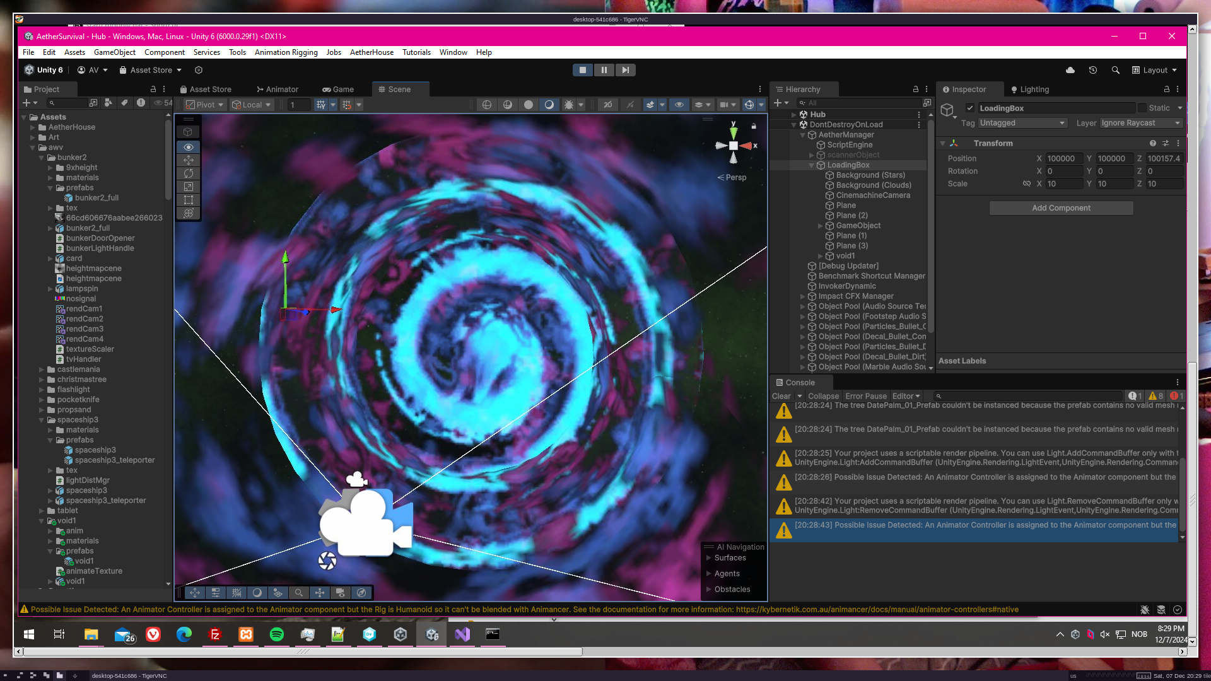
Task: Toggle Error Pause in Console
Action: tap(865, 396)
